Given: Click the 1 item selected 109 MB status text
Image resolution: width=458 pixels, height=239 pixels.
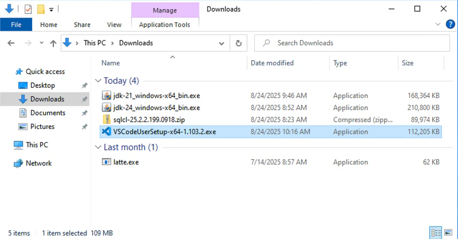Looking at the screenshot, I should click(x=77, y=233).
